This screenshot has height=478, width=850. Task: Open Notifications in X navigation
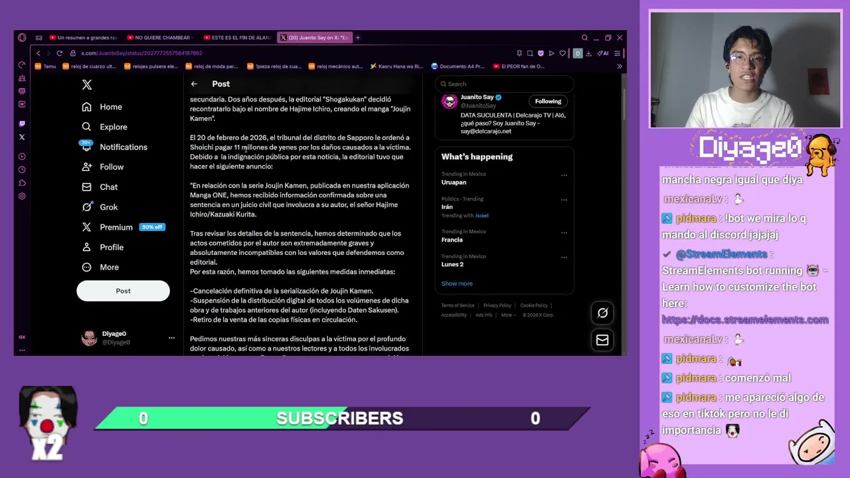click(114, 147)
